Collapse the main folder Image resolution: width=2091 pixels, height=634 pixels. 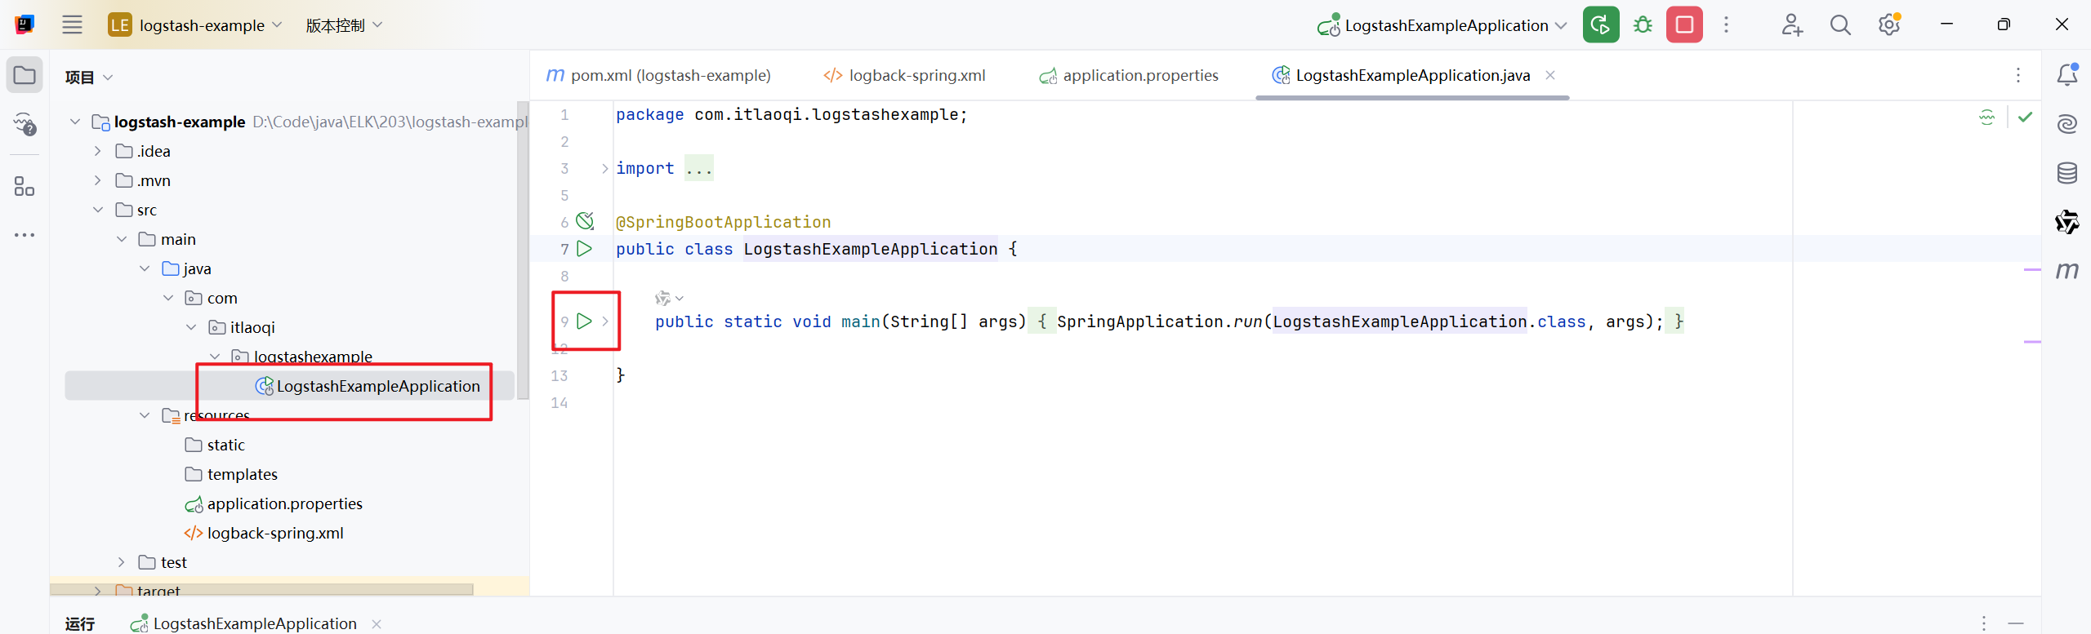point(122,239)
